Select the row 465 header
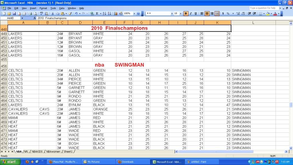This screenshot has height=165, width=293. [4, 105]
